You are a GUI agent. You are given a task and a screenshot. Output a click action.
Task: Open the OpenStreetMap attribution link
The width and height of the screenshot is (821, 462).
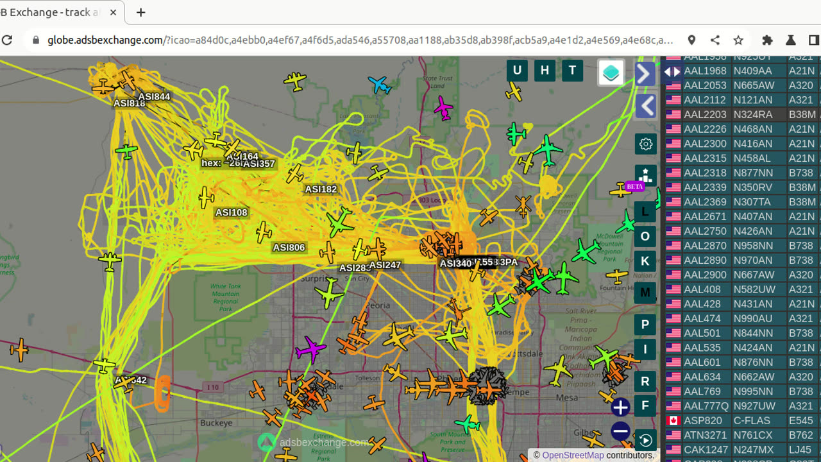pyautogui.click(x=573, y=455)
